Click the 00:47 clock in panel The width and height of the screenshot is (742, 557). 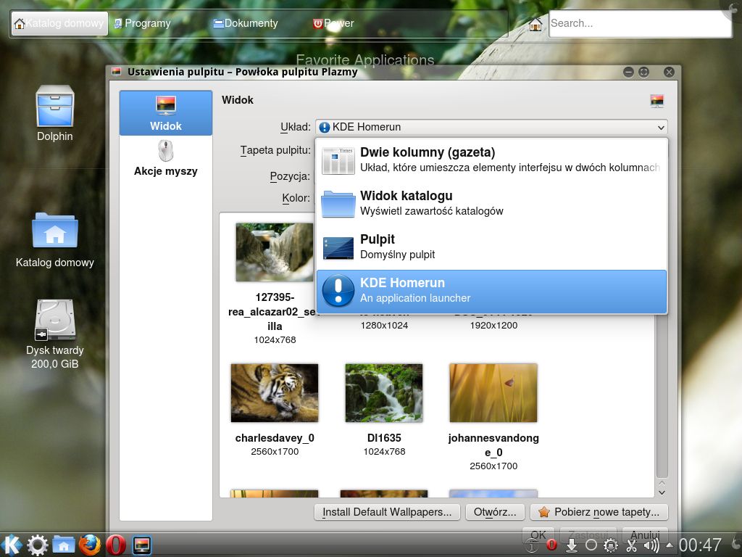coord(701,545)
